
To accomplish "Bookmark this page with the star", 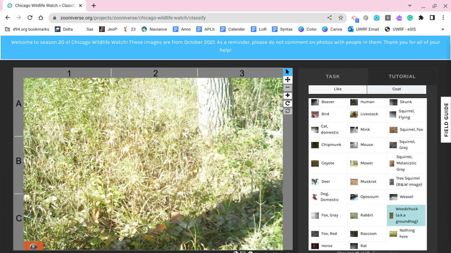I will (x=341, y=18).
